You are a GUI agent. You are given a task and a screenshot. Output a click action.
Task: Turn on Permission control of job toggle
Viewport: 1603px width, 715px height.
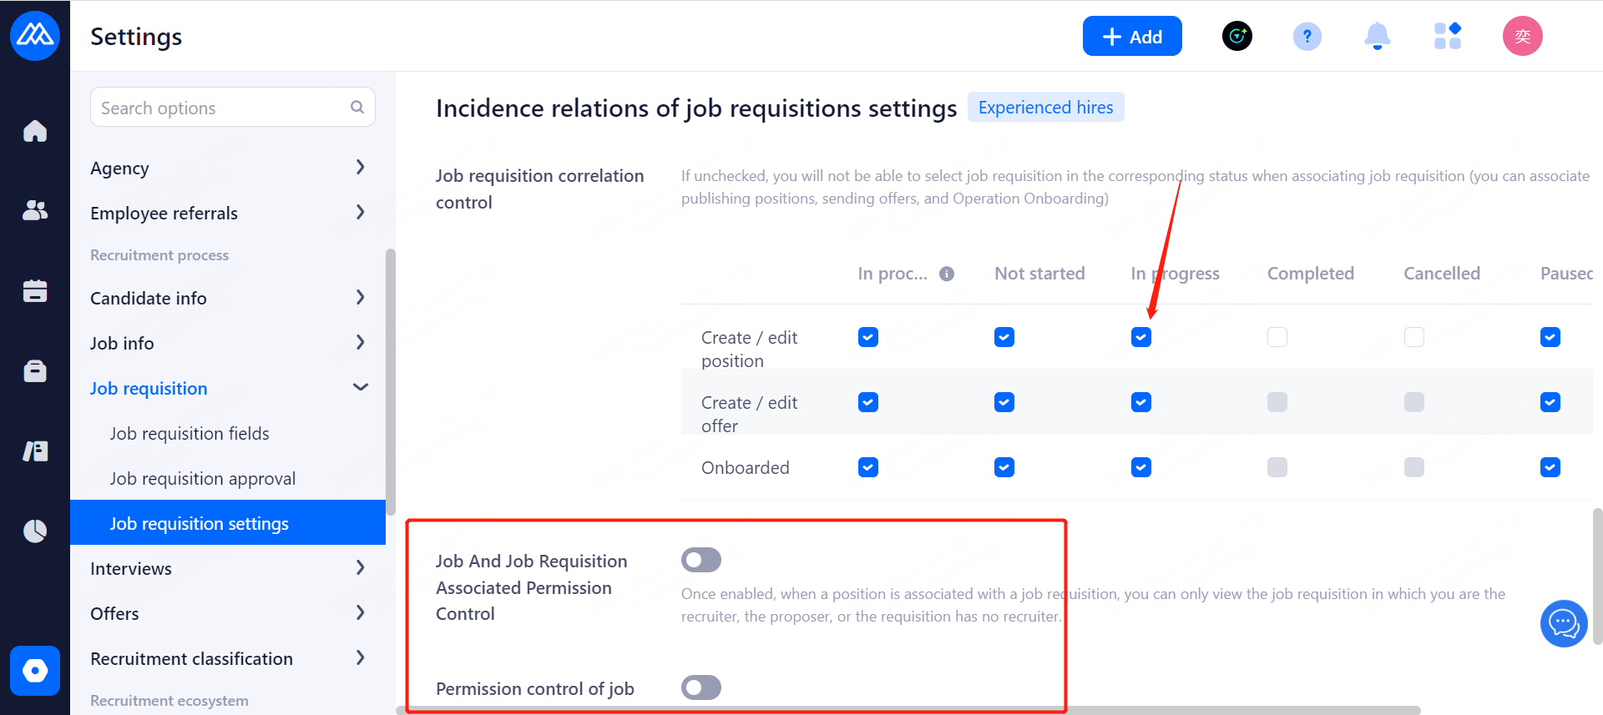point(700,687)
